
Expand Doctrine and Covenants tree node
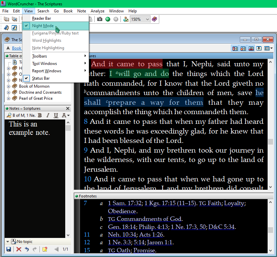pos(8,92)
